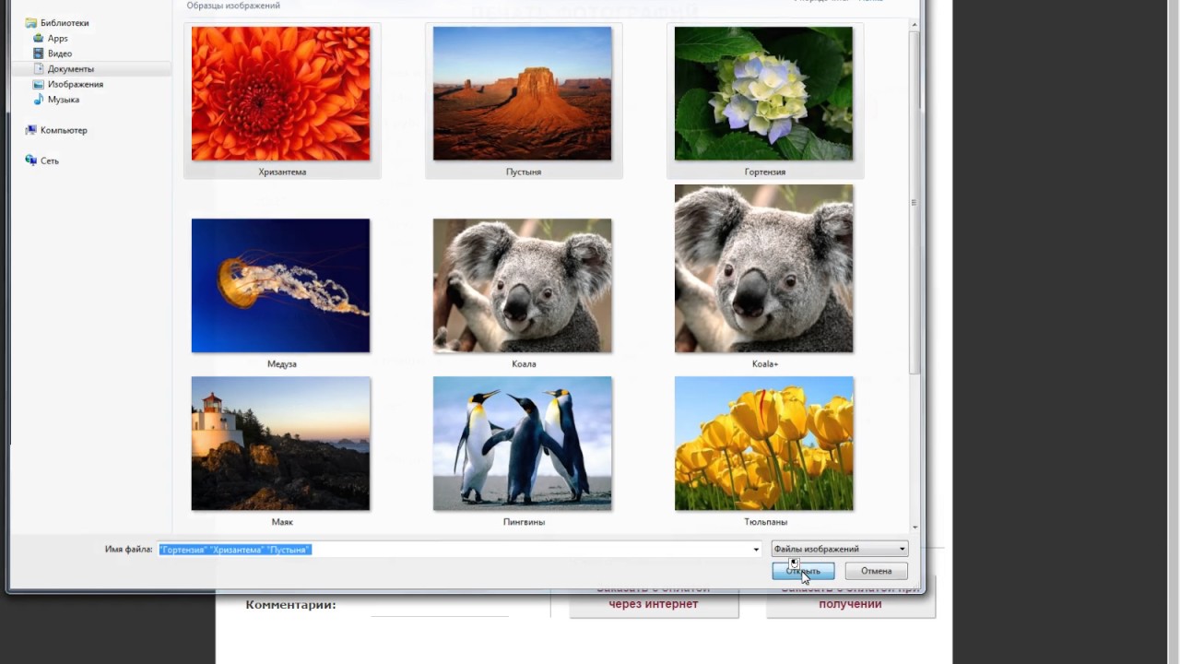The image size is (1180, 664).
Task: Open the Изображения library in sidebar
Action: coord(76,84)
